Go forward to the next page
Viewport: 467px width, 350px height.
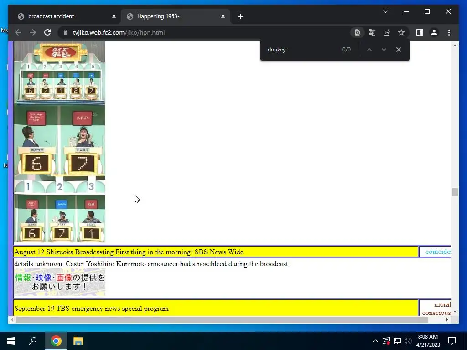pyautogui.click(x=33, y=32)
